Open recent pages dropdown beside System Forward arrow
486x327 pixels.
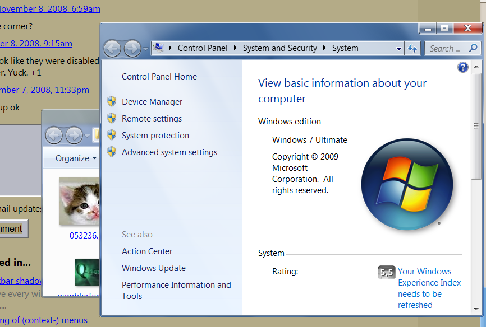point(145,49)
